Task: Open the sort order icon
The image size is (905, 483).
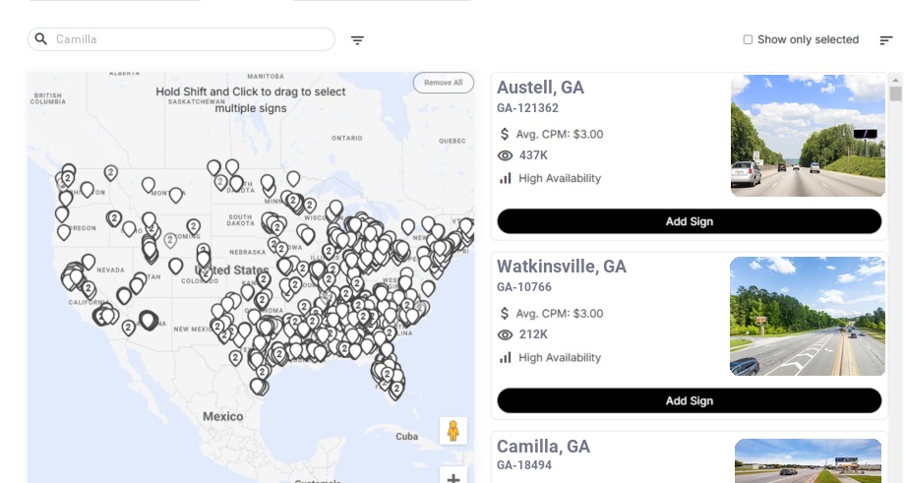Action: click(886, 40)
